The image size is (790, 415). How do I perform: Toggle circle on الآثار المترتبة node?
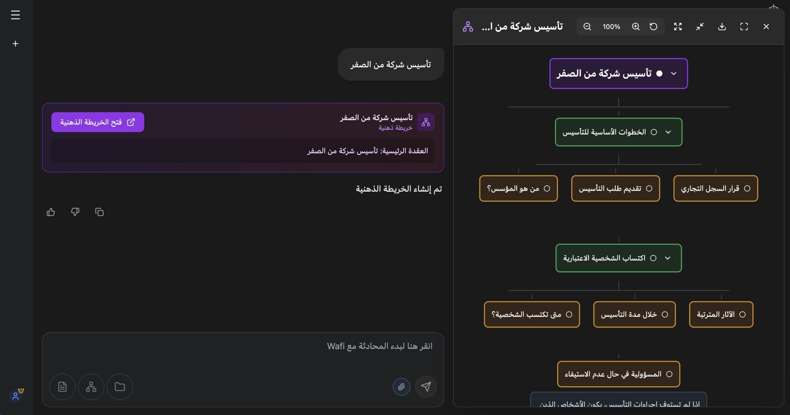point(742,314)
